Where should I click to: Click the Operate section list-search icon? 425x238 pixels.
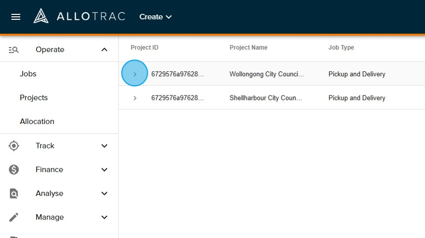[x=14, y=49]
